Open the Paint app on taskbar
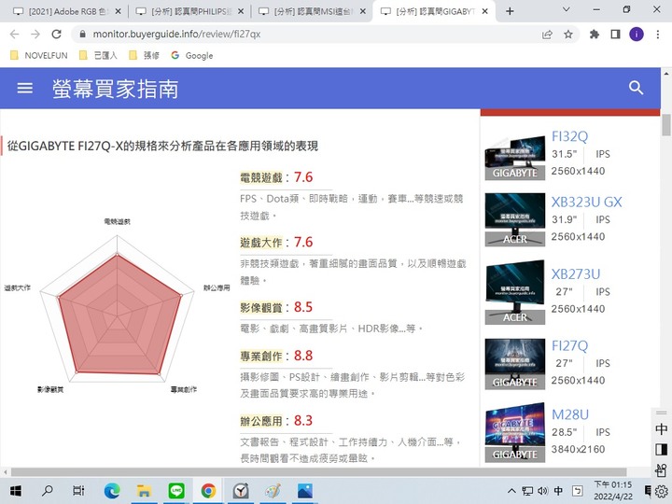672x504 pixels. [273, 491]
